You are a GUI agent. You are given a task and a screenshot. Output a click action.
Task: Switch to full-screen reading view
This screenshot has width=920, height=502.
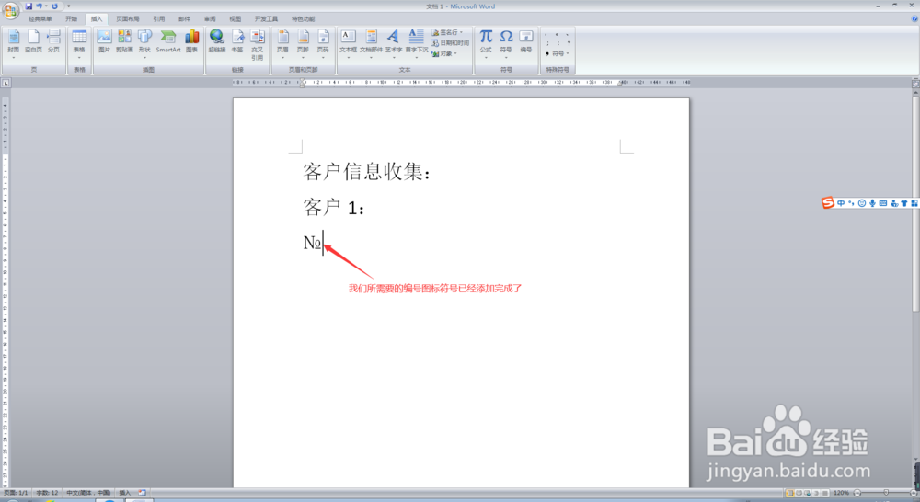[x=799, y=493]
